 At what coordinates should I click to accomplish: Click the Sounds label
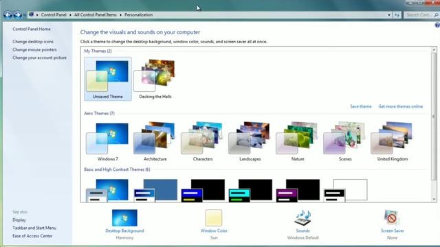click(x=302, y=231)
